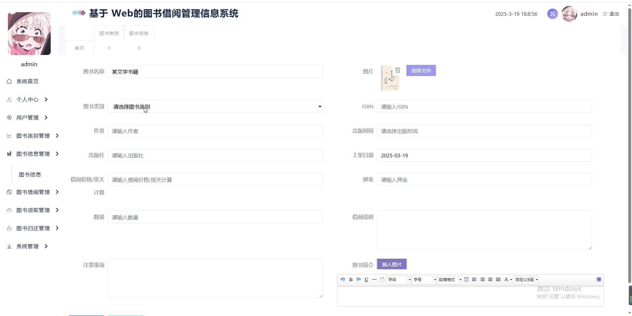Focus the 图书名称 input field

pos(215,71)
